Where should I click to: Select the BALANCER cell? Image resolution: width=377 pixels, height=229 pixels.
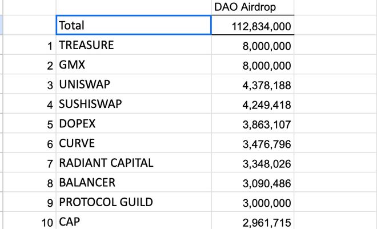pos(133,183)
